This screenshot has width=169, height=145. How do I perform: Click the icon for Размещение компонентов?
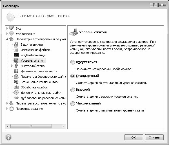(16, 82)
